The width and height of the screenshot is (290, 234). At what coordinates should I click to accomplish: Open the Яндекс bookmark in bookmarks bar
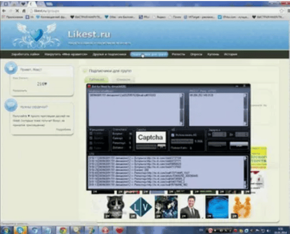[x=159, y=17]
